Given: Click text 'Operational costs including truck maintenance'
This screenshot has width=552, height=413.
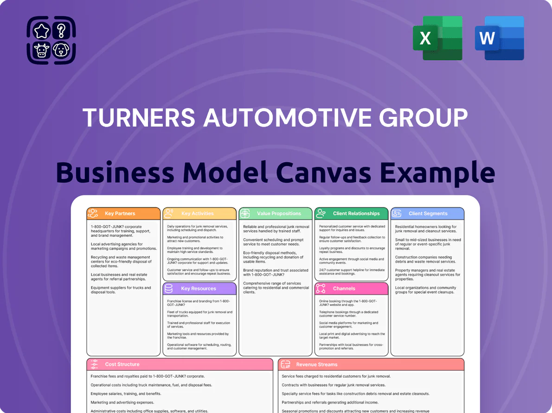Looking at the screenshot, I should [151, 385].
